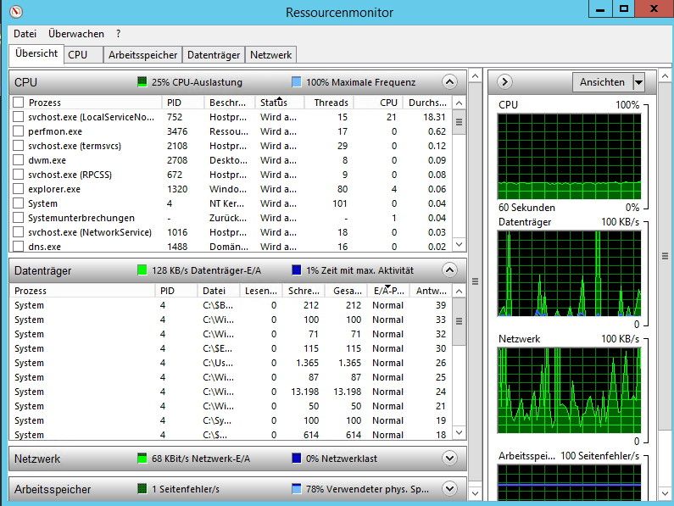
Task: Click the Datenträger list scroll-down arrow
Action: coord(459,432)
